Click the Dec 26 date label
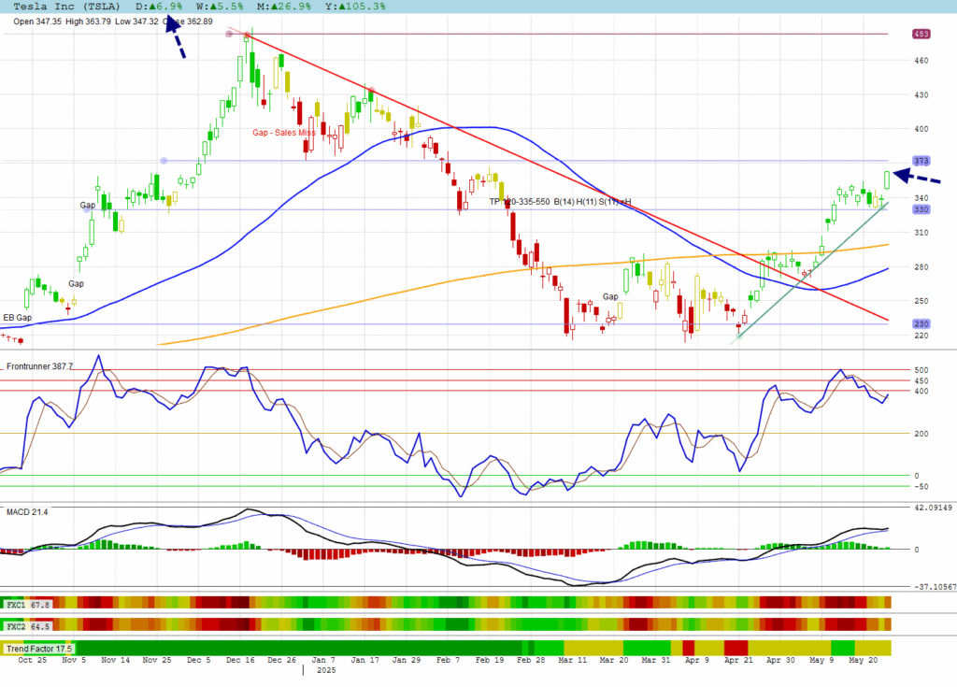Viewport: 957px width, 687px height. [x=282, y=660]
